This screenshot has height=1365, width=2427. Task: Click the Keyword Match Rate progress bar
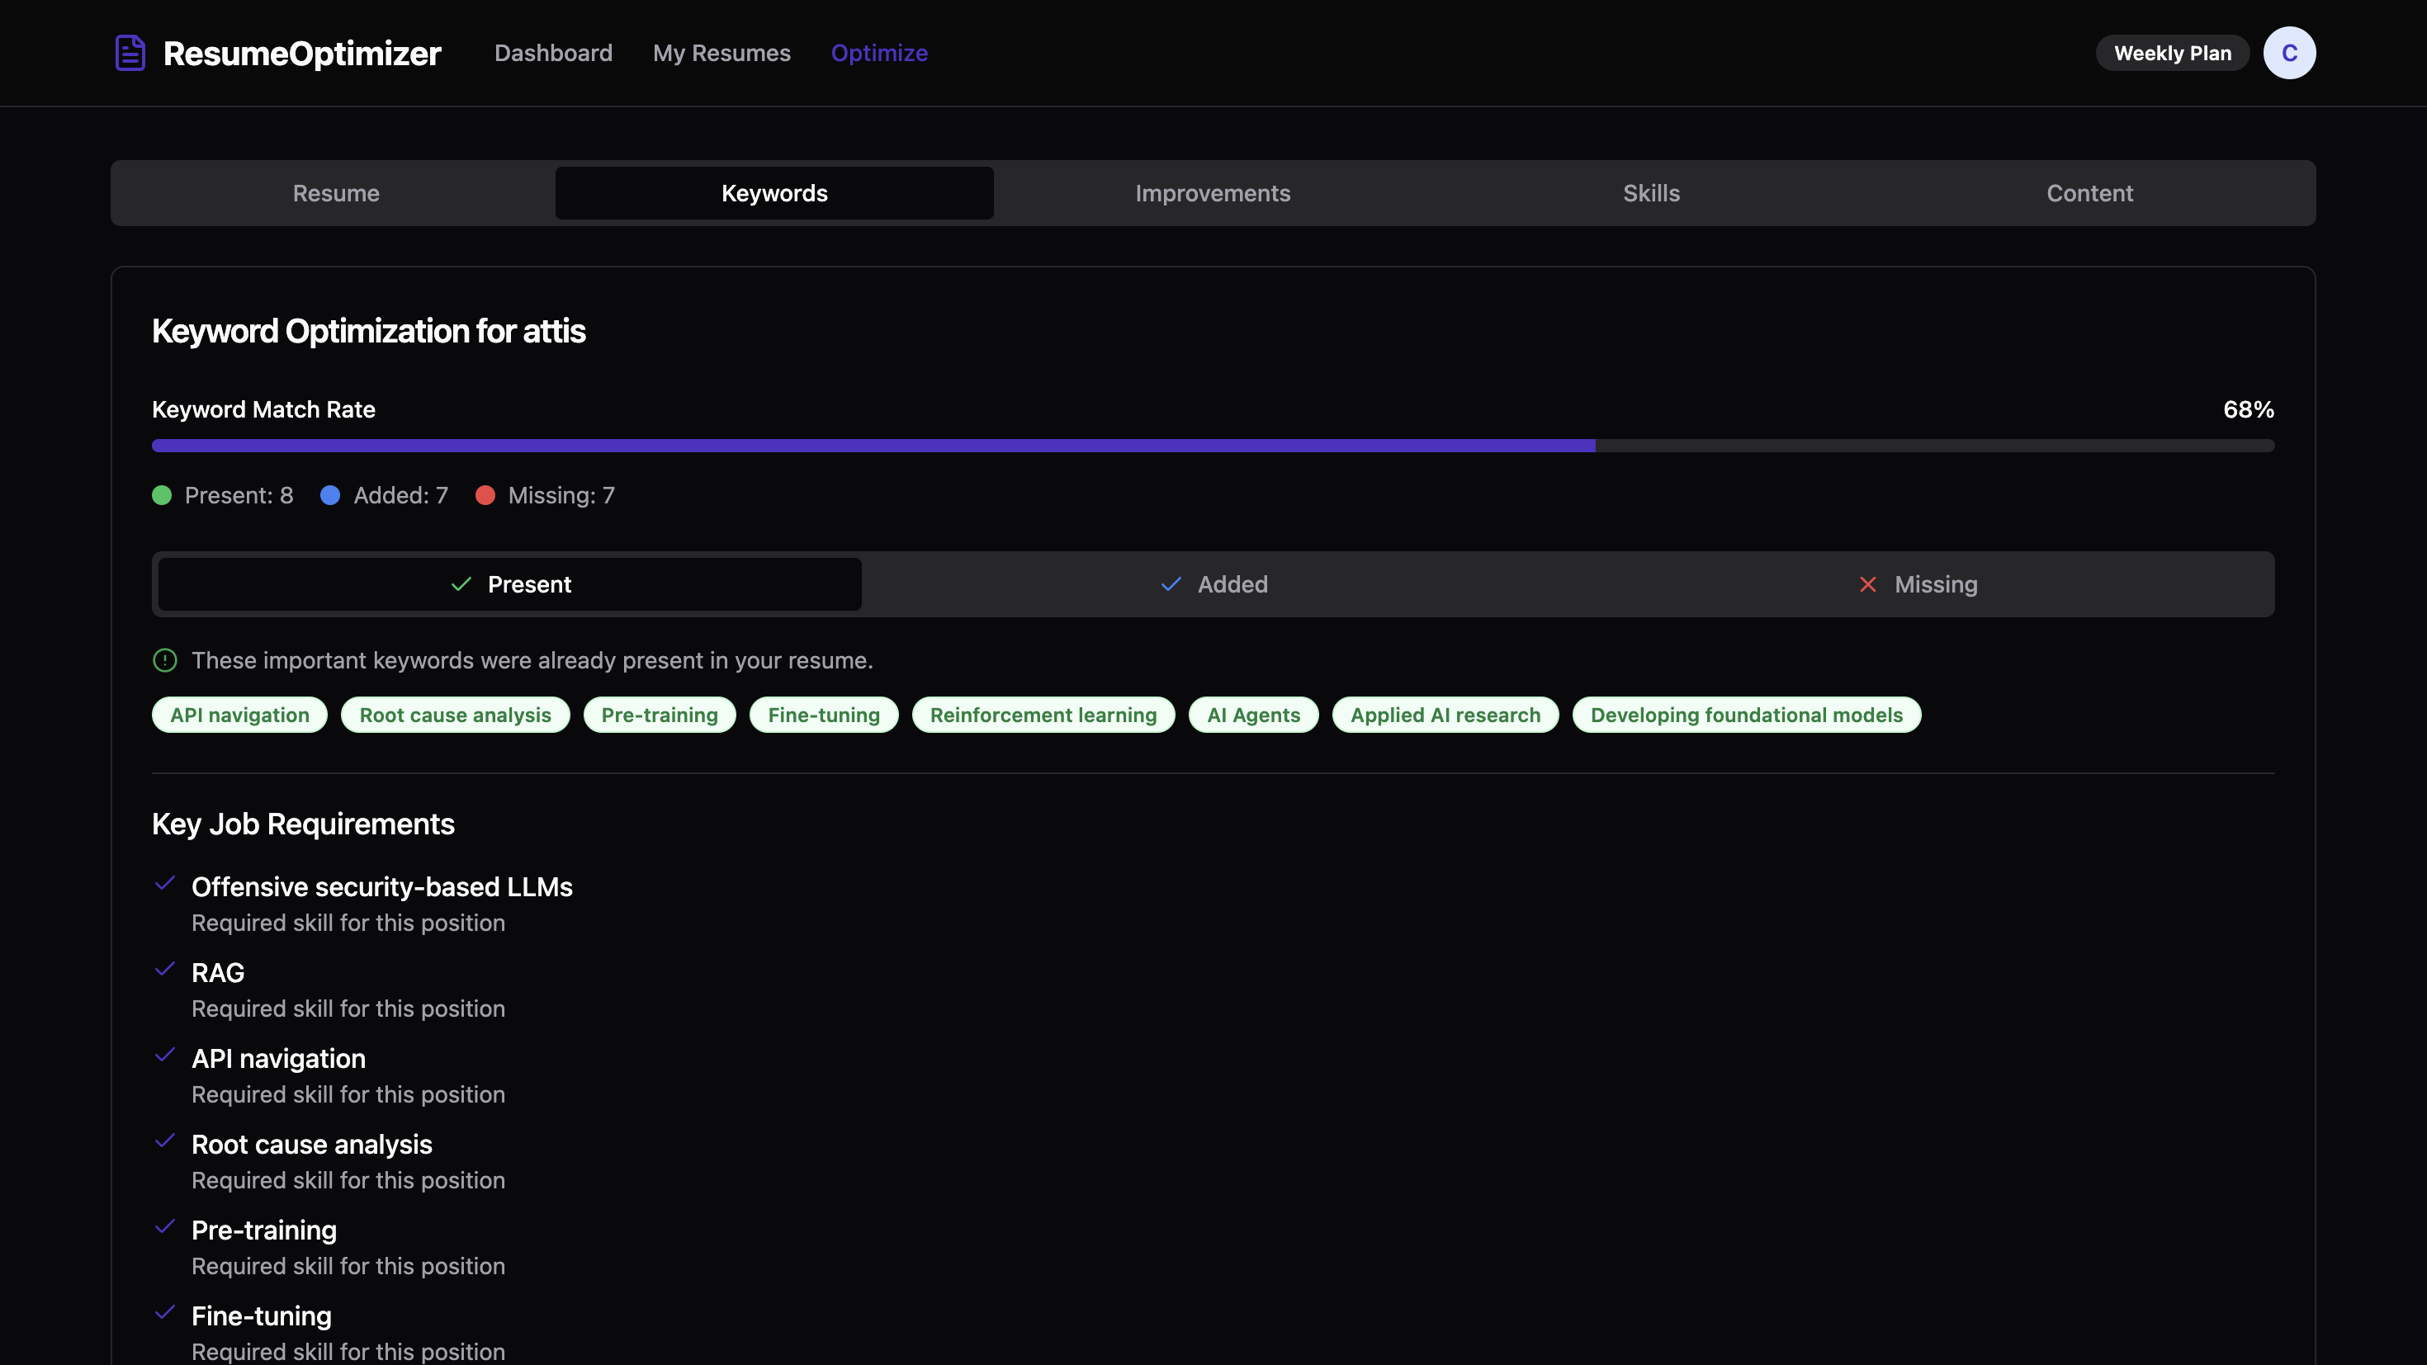coord(1213,446)
